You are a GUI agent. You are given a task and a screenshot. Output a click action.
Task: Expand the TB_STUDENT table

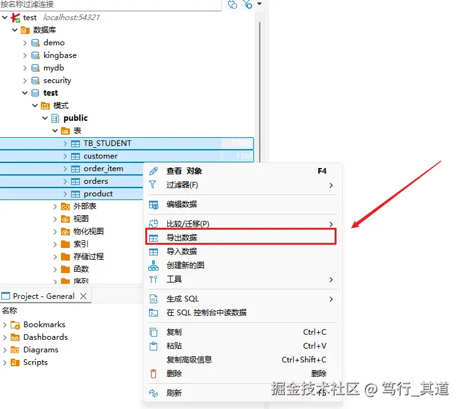pyautogui.click(x=65, y=143)
